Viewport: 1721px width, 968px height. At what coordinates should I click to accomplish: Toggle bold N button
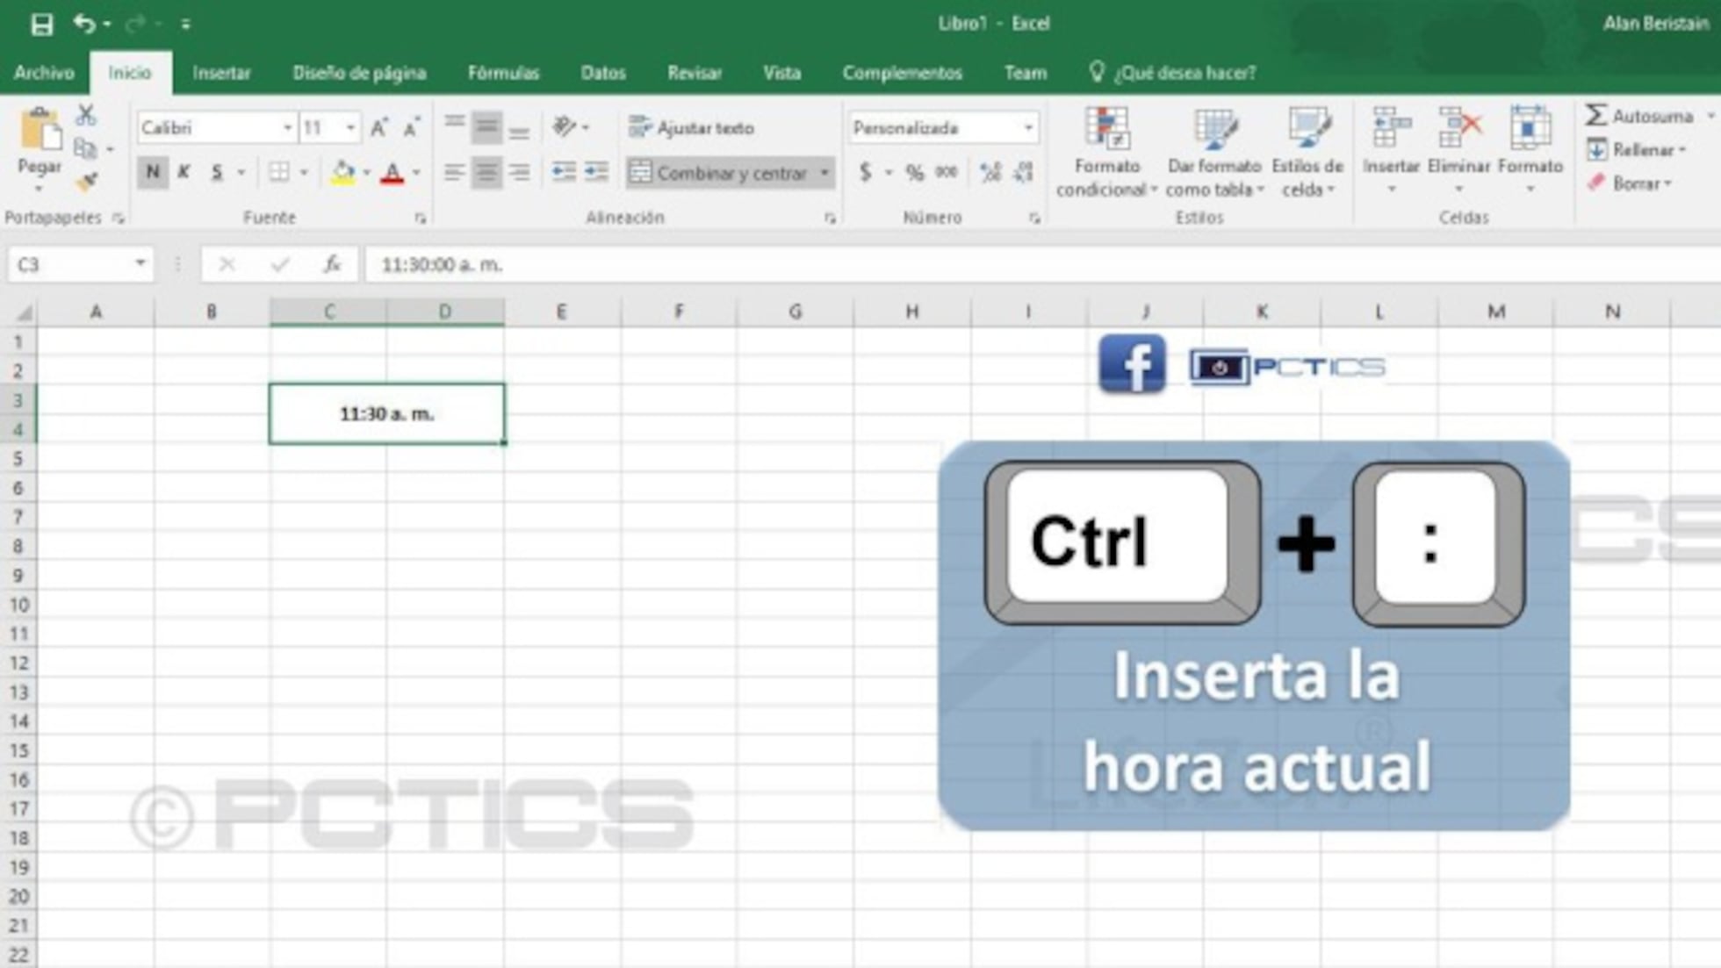[152, 172]
